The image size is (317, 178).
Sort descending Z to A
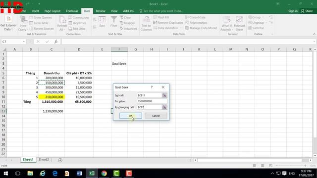coord(95,26)
